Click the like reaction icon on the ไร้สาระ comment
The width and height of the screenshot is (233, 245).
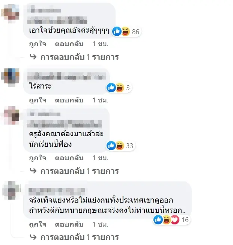[x=111, y=87]
